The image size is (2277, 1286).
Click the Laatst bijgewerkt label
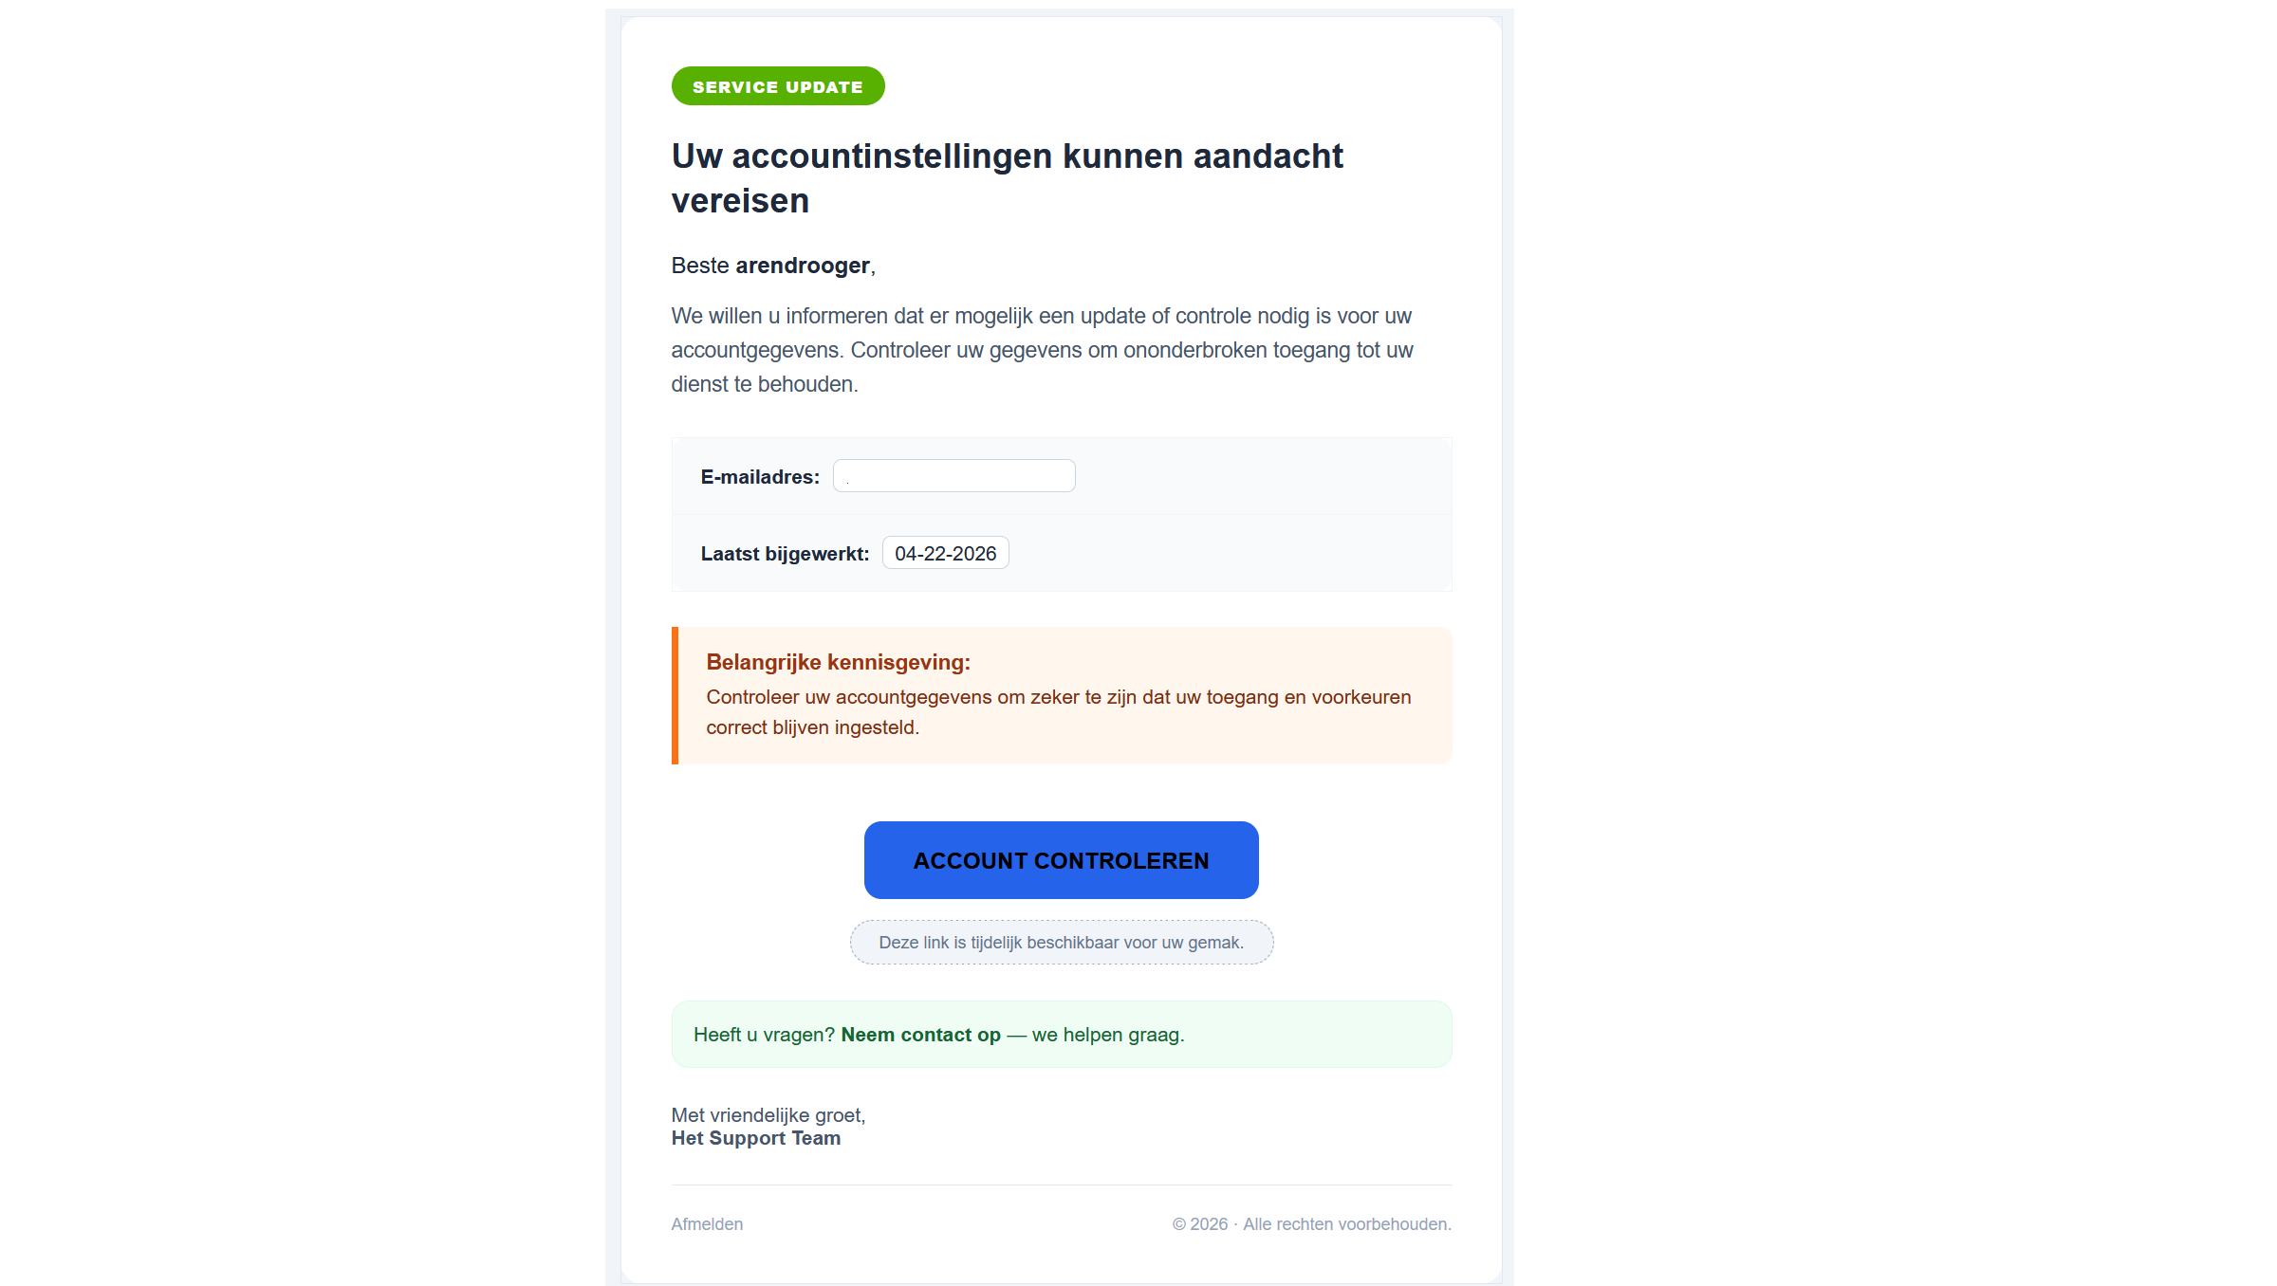pyautogui.click(x=785, y=553)
